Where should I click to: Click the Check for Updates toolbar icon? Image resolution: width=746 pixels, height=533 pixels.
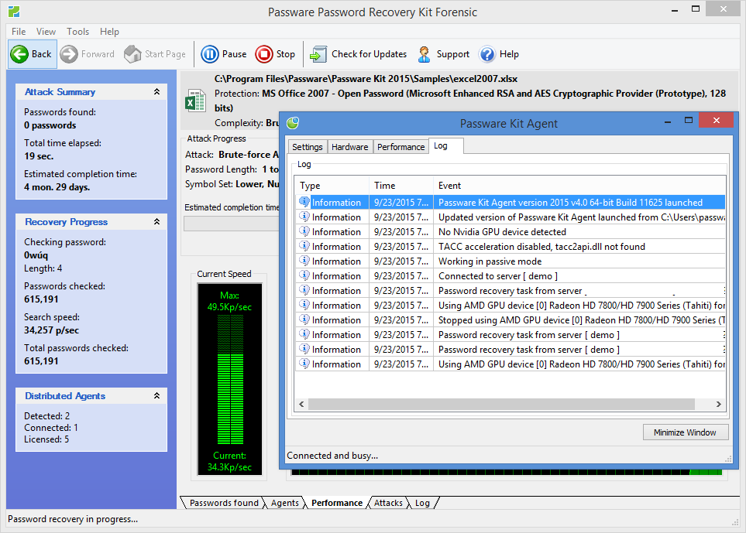tap(317, 54)
